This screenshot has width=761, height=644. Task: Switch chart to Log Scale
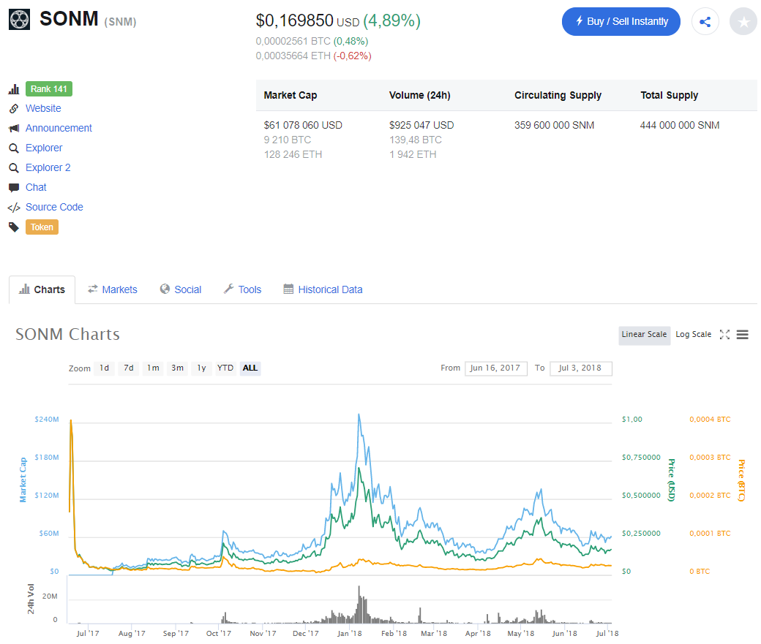pos(693,335)
